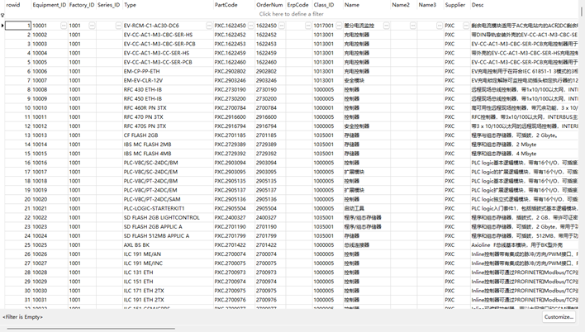This screenshot has width=585, height=332.
Task: Sort by PartCode column header
Action: (234, 5)
